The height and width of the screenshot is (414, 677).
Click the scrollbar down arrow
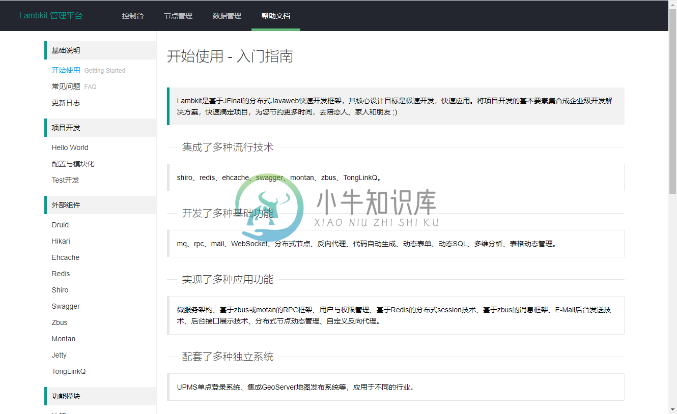pyautogui.click(x=672, y=409)
